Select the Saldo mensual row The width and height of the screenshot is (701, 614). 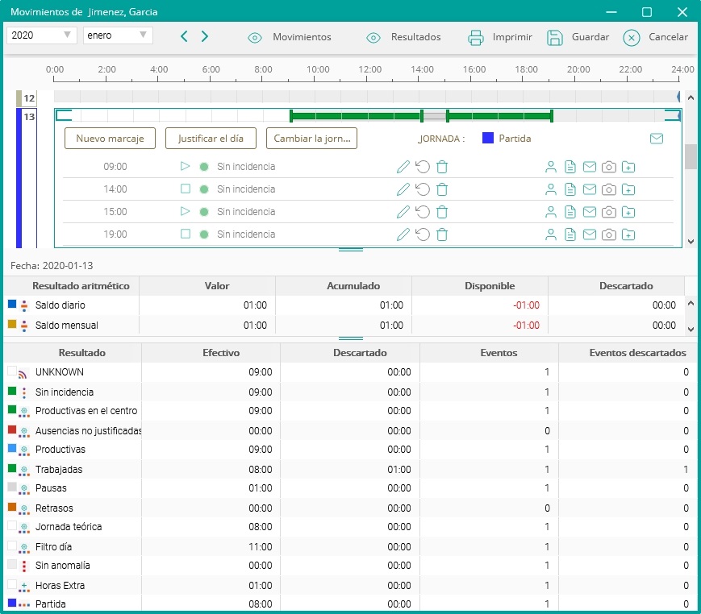click(344, 325)
